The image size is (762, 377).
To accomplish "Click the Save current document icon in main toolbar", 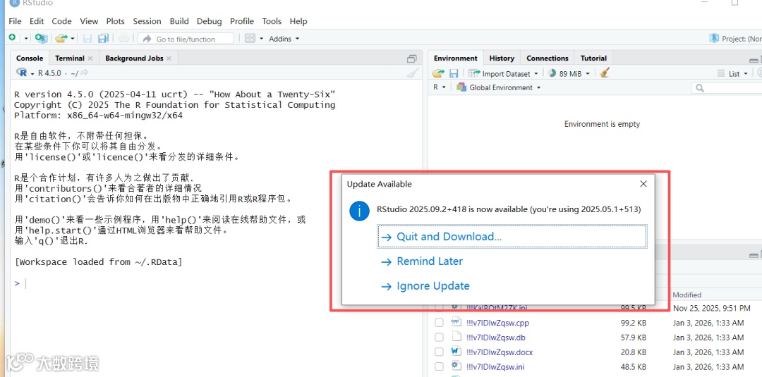I will click(x=87, y=38).
